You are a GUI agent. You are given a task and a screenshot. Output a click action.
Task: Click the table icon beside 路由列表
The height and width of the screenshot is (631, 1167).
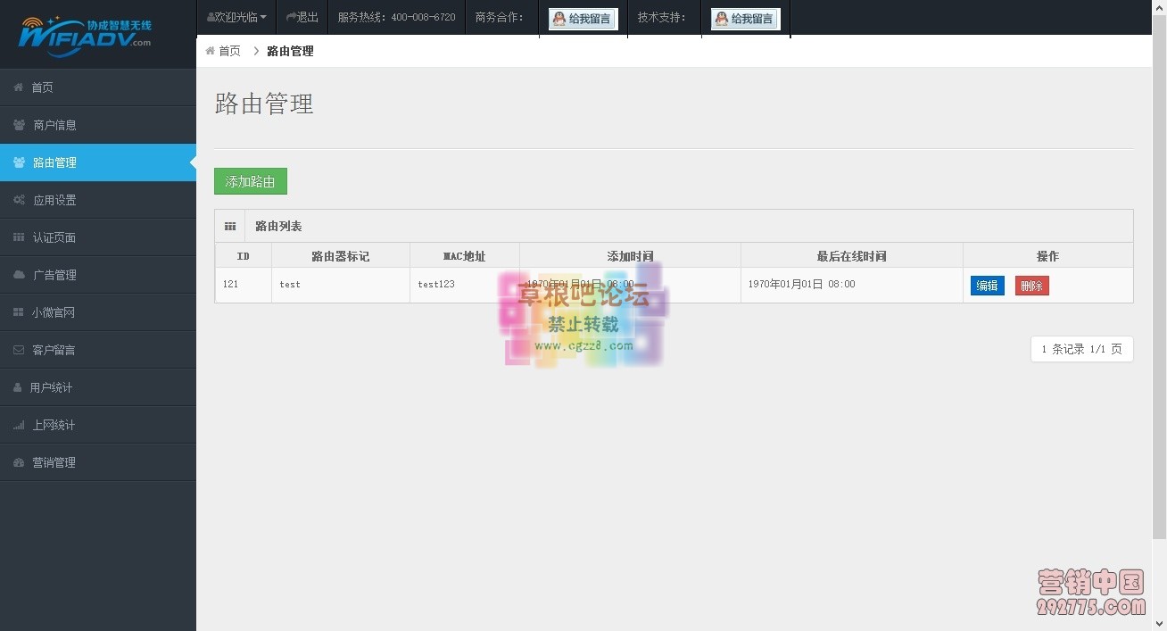(230, 226)
